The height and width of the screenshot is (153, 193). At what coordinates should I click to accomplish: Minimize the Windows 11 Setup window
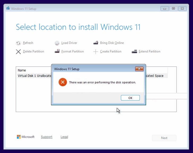click(x=165, y=9)
